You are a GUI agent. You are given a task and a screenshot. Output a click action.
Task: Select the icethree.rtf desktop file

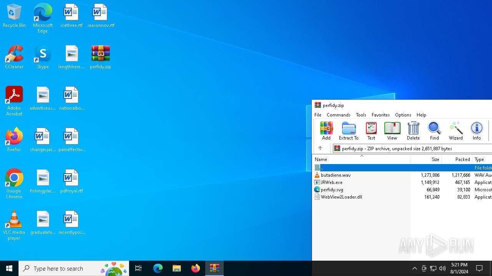click(x=71, y=16)
